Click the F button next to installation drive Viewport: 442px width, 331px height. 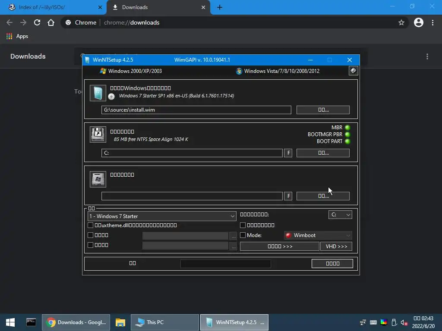pos(288,196)
